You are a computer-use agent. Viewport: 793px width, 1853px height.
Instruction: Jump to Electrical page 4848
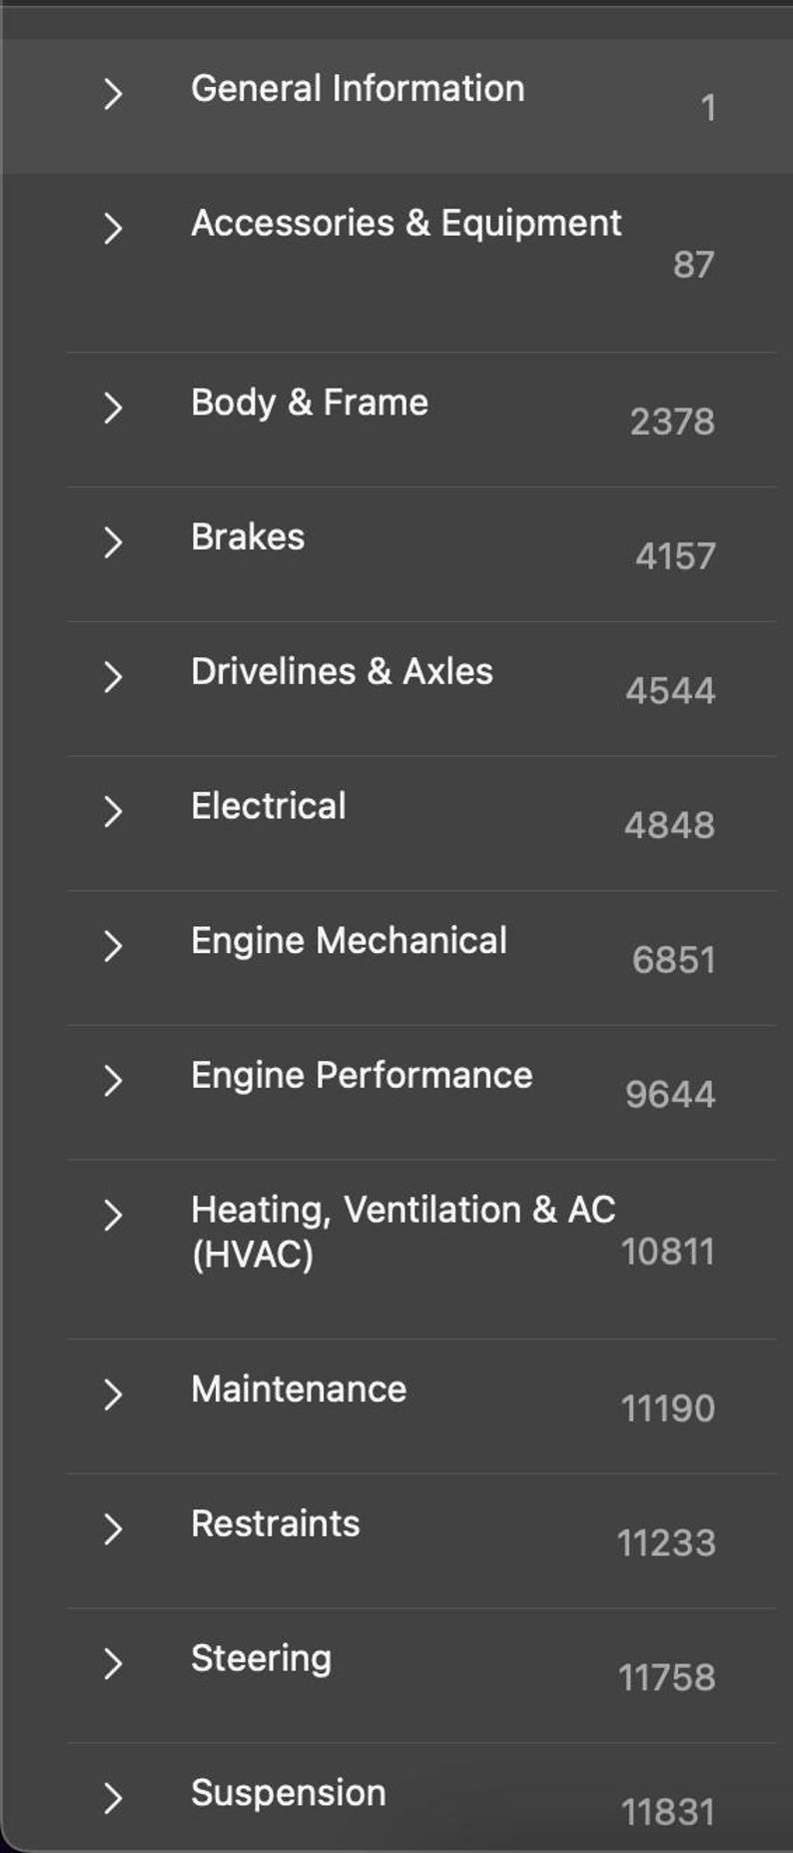click(669, 825)
